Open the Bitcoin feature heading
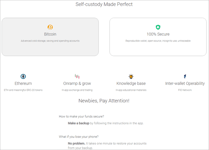 [50, 34]
